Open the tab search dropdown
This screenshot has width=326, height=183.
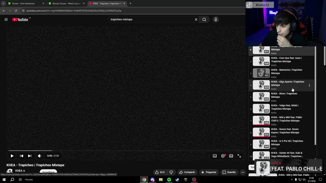[3, 4]
